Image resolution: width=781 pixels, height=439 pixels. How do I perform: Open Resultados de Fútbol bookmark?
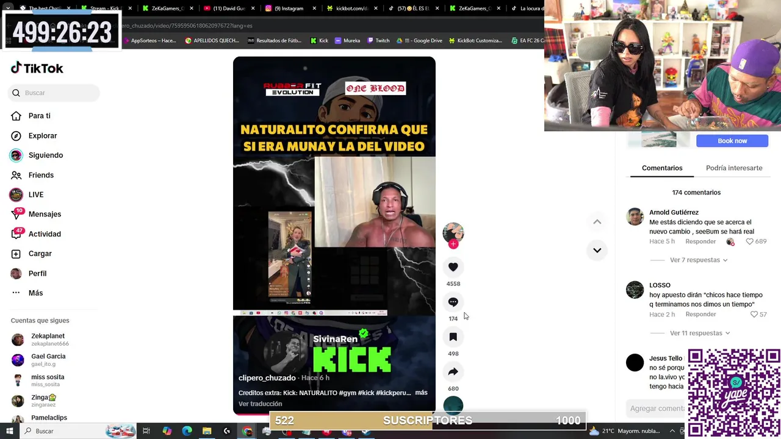point(274,41)
